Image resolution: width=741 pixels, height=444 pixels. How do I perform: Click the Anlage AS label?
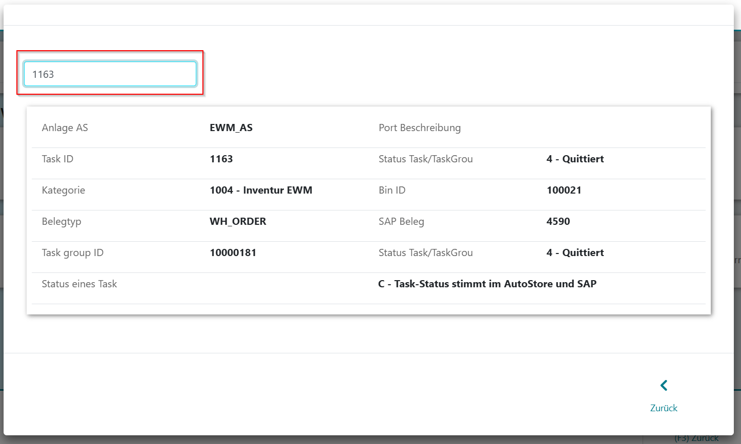click(x=65, y=128)
